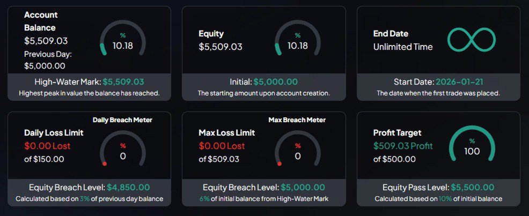Click the Max Breach Meter label
The height and width of the screenshot is (216, 529).
click(297, 120)
